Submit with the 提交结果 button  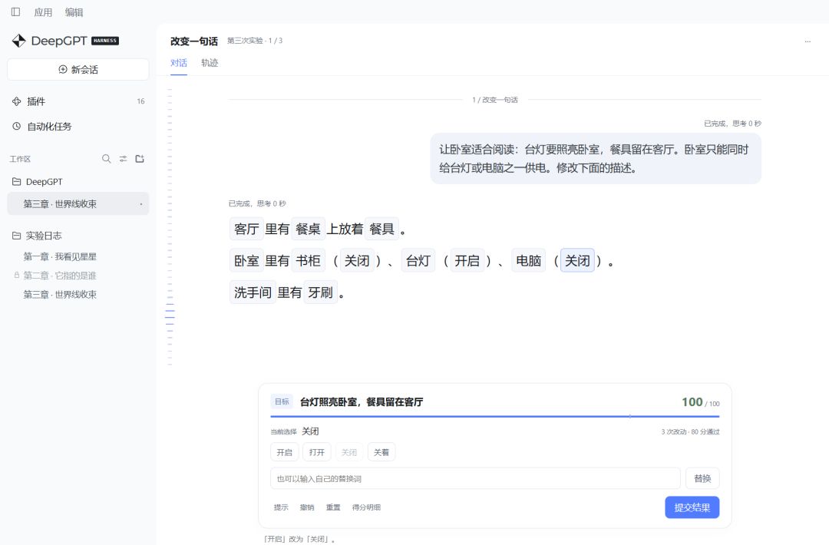coord(692,507)
